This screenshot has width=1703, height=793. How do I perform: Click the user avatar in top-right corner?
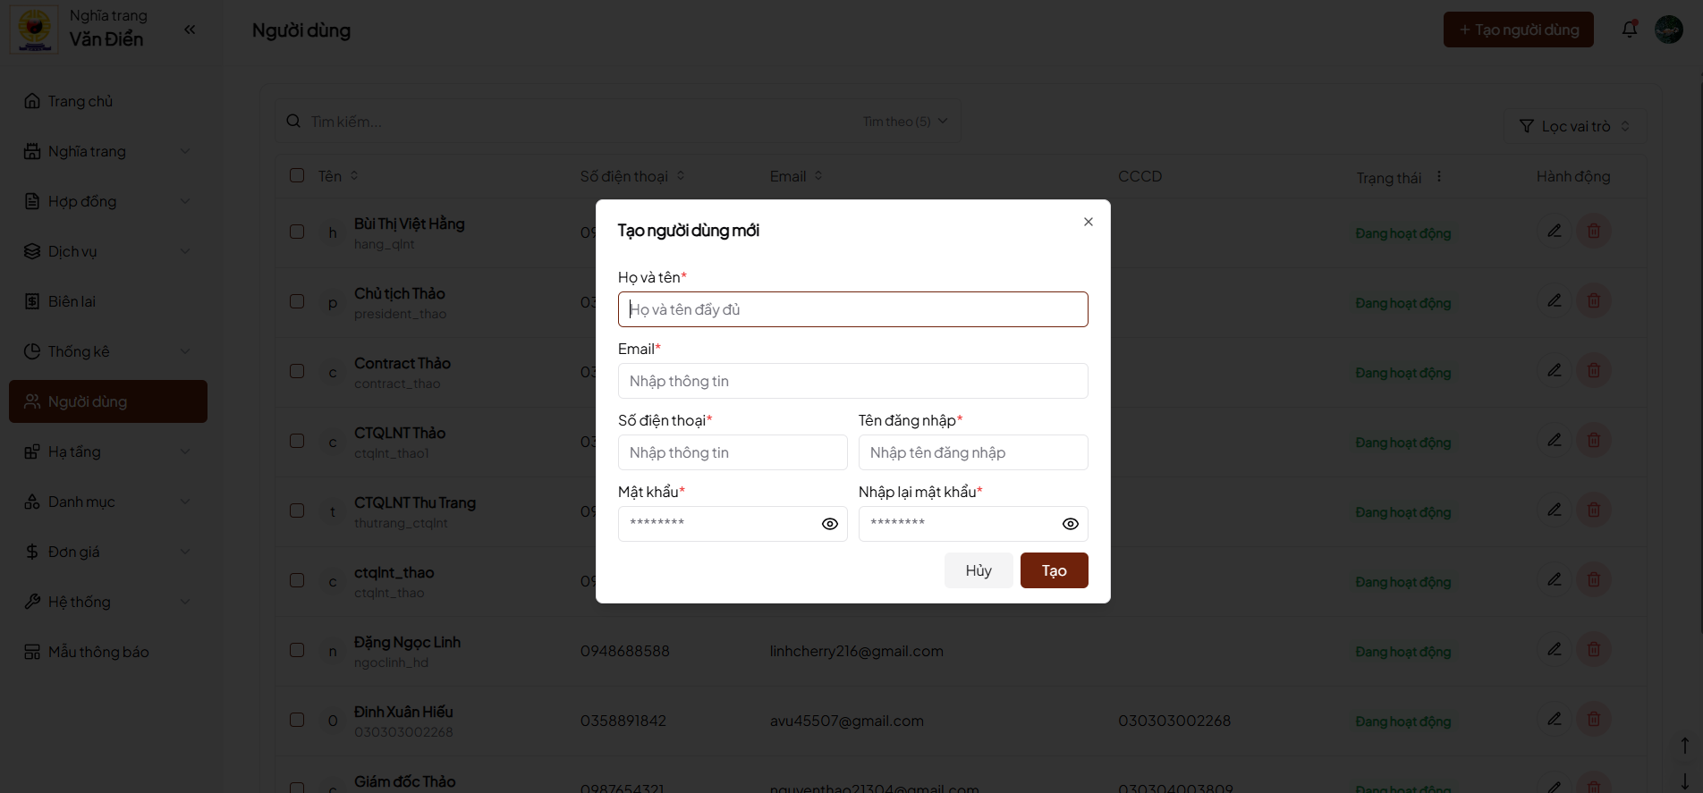1668,30
